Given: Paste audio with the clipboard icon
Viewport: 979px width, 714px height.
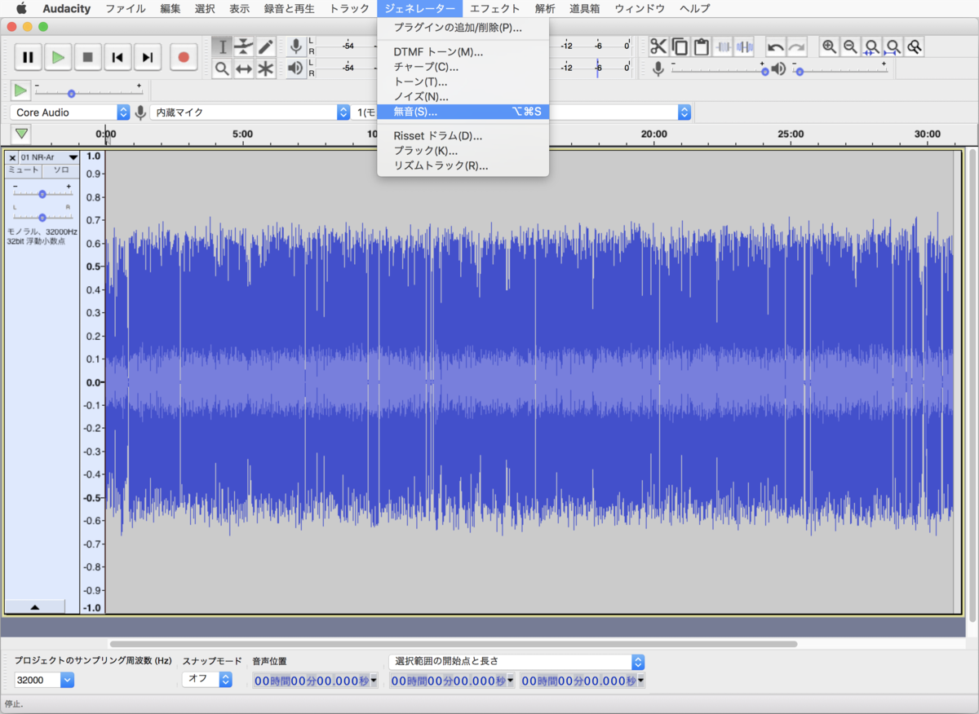Looking at the screenshot, I should point(701,47).
